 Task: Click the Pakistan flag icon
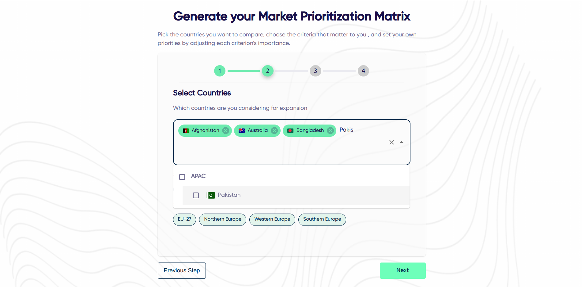pyautogui.click(x=211, y=195)
